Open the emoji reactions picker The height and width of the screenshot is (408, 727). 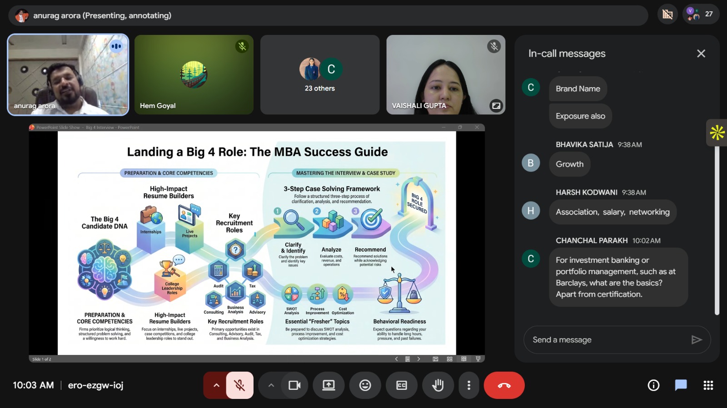click(x=365, y=385)
